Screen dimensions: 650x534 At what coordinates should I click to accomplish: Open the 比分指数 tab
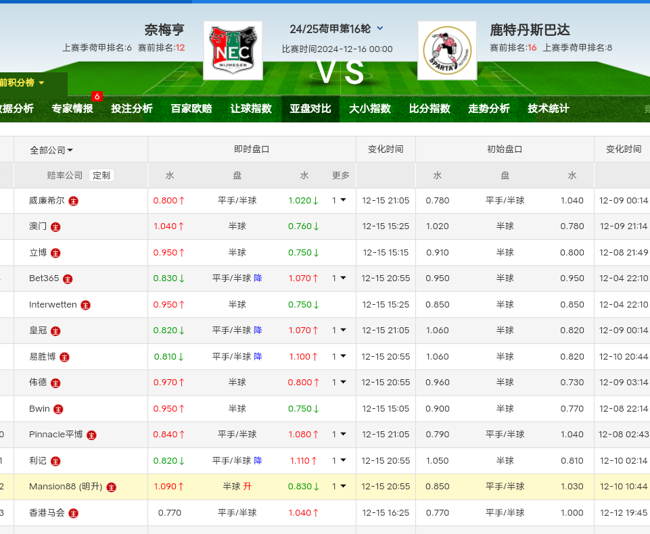click(x=430, y=109)
